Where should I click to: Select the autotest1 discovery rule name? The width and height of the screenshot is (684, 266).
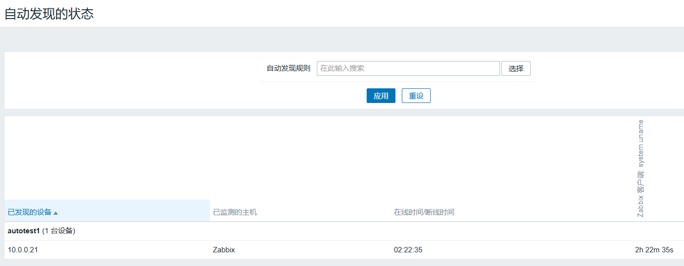coord(23,231)
